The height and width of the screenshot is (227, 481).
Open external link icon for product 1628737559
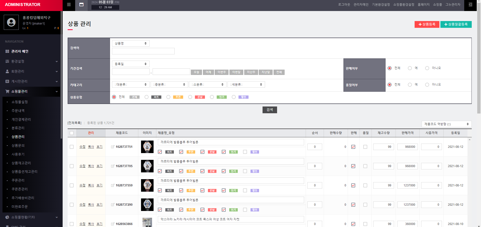point(113,185)
